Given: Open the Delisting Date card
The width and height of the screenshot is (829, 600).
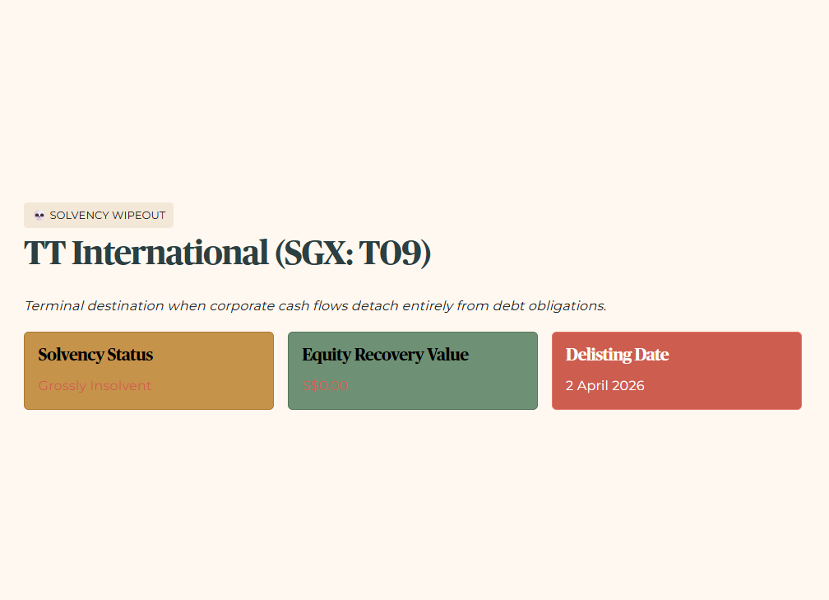Looking at the screenshot, I should pos(677,371).
